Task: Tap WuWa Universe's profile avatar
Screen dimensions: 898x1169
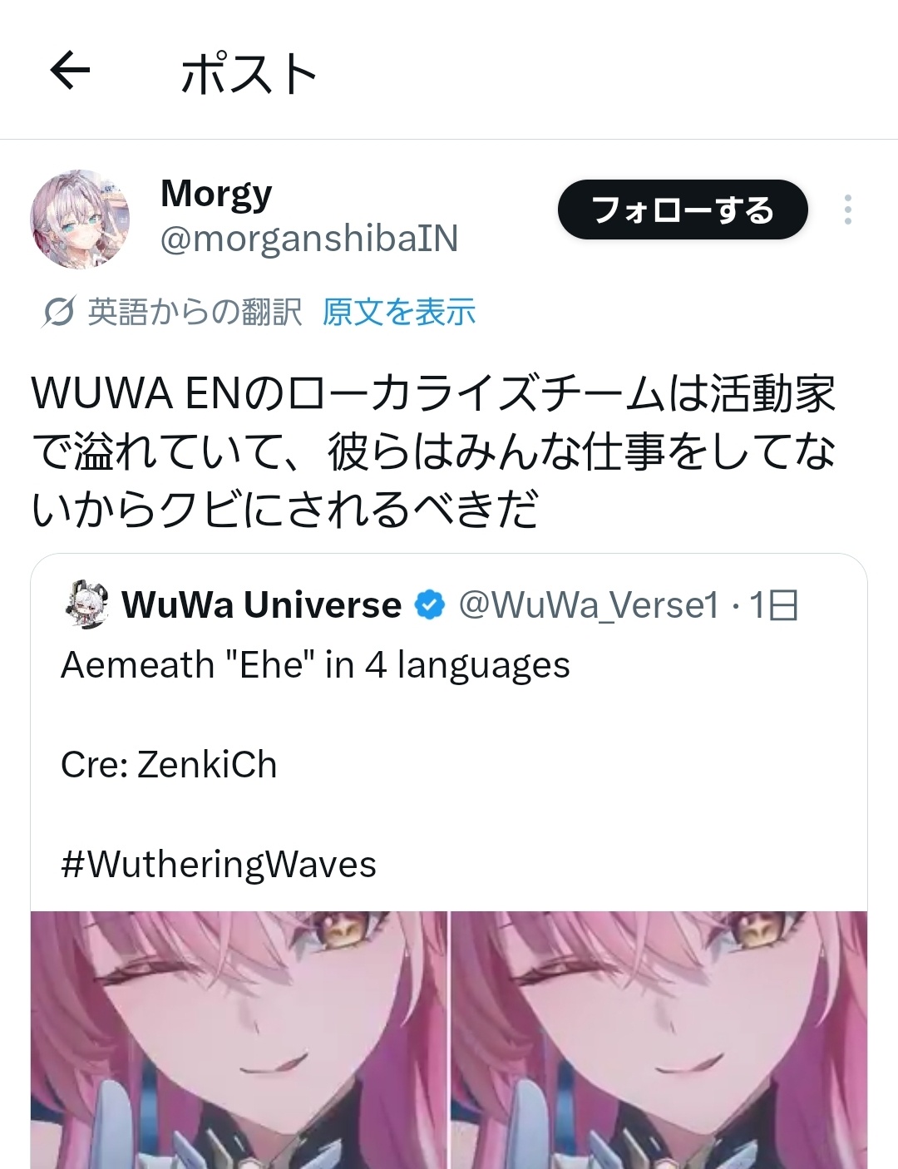Action: pyautogui.click(x=86, y=604)
